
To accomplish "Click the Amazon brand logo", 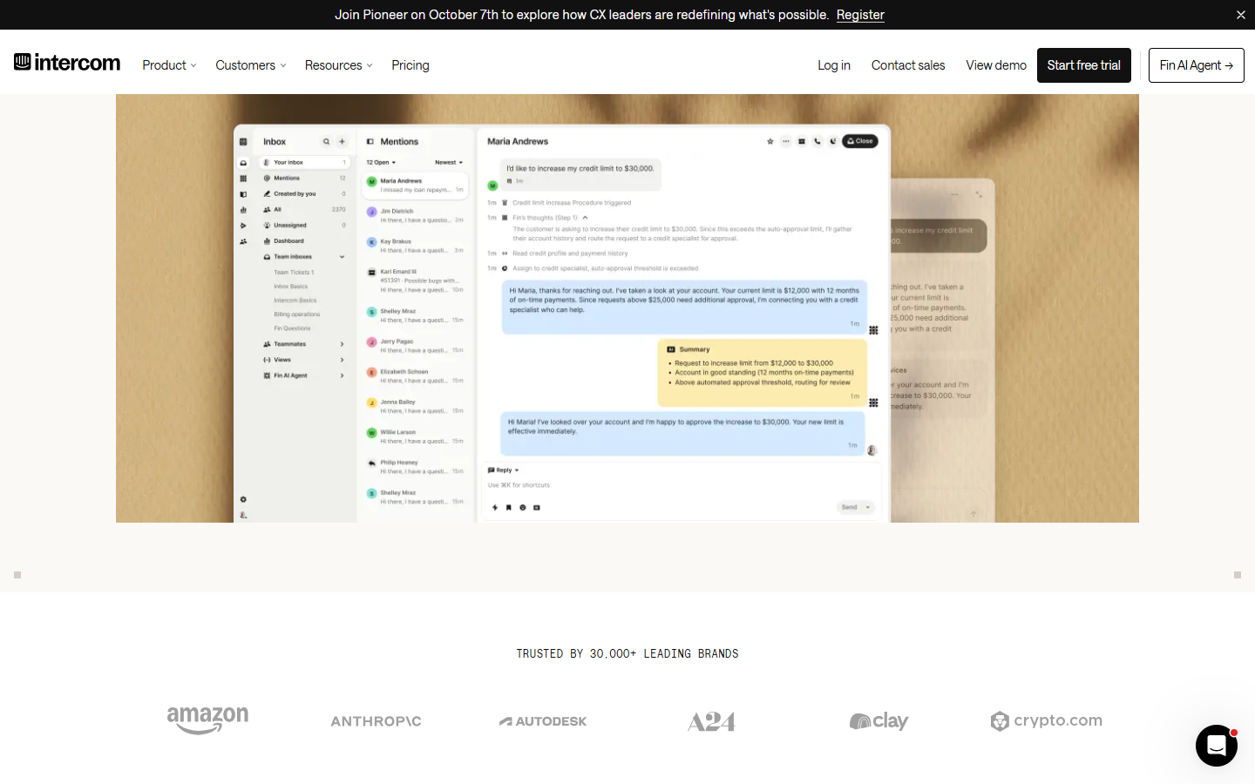I will [x=207, y=720].
